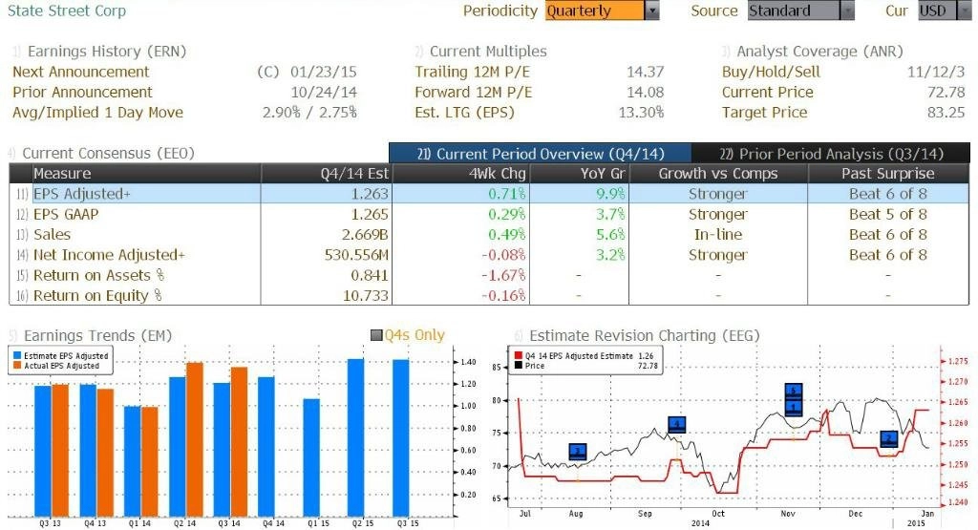Toggle the Q4s Only checkbox
The image size is (978, 530).
coord(376,335)
